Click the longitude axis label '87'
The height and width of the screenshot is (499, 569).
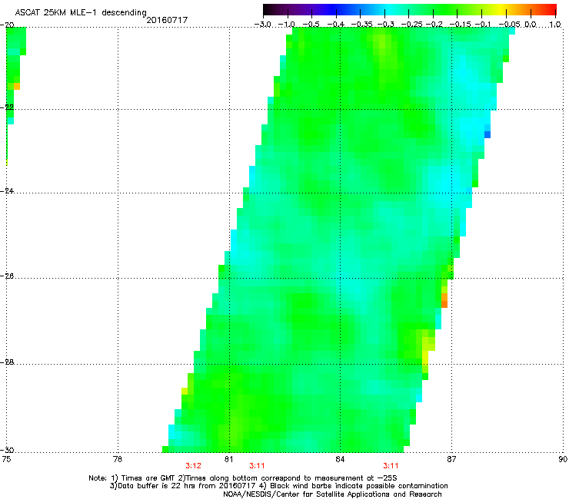point(451,459)
